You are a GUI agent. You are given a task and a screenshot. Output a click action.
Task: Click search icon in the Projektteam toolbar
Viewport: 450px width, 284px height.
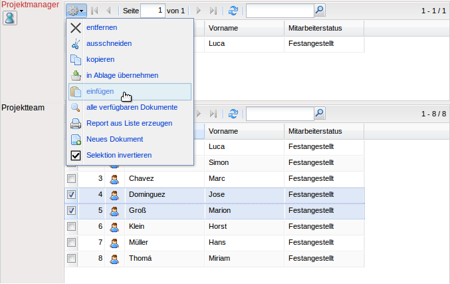coord(319,114)
